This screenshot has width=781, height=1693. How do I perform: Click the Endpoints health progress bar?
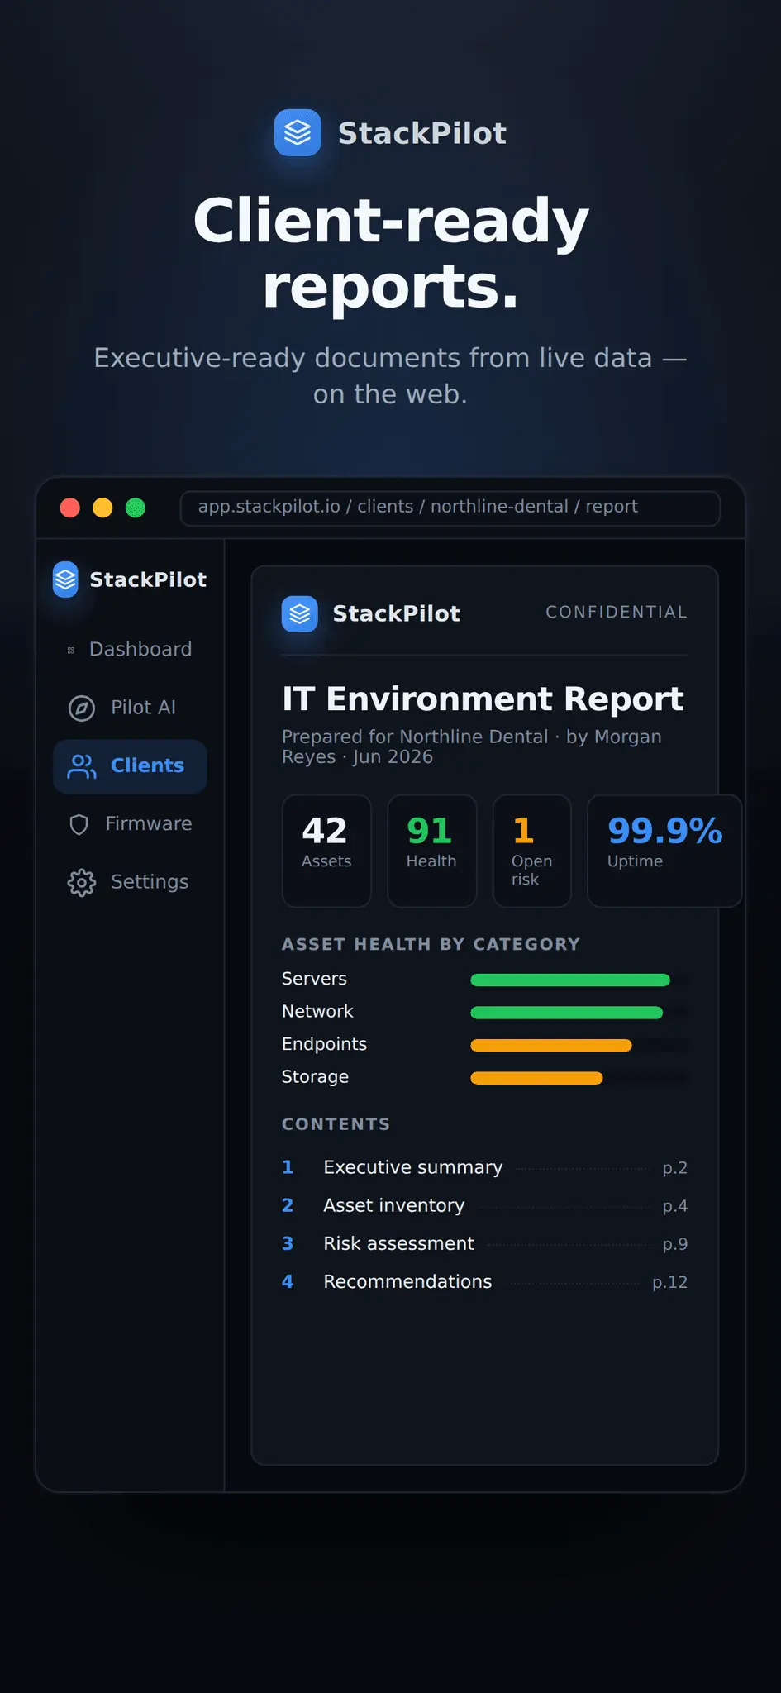[579, 1046]
